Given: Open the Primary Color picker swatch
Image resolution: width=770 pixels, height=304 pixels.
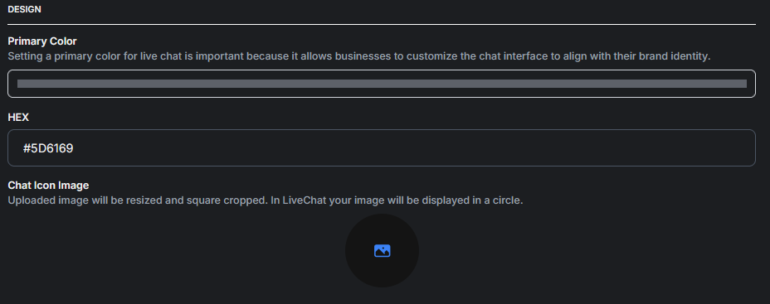Looking at the screenshot, I should click(382, 84).
